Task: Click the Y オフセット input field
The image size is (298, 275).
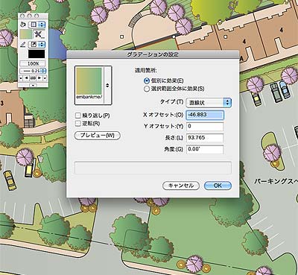Action: click(x=205, y=126)
